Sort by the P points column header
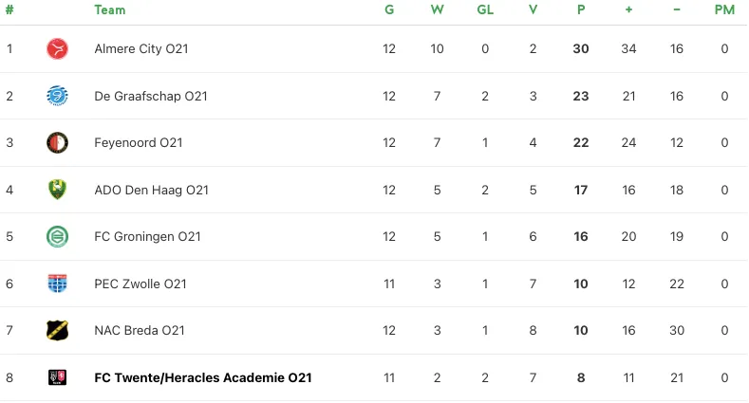 581,10
